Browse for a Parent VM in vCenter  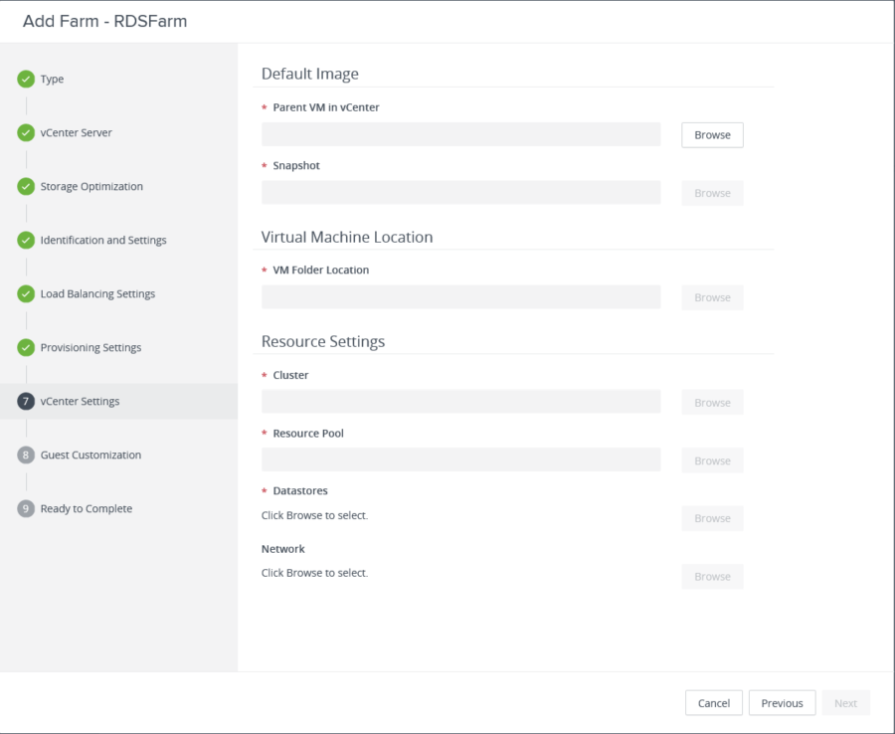711,134
